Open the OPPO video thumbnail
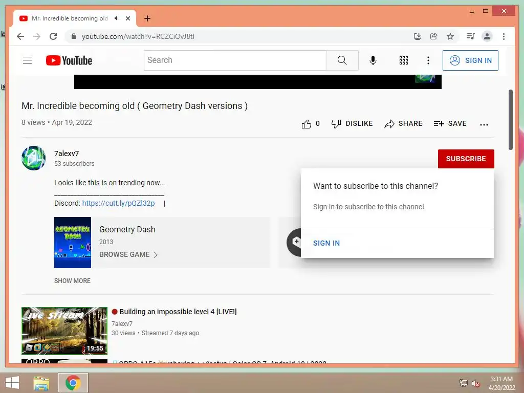Viewport: 524px width, 393px height. [64, 361]
